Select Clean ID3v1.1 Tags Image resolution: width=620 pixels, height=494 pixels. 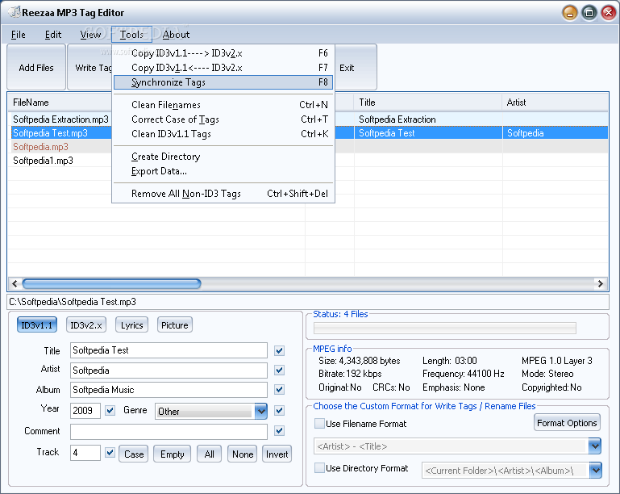point(223,134)
